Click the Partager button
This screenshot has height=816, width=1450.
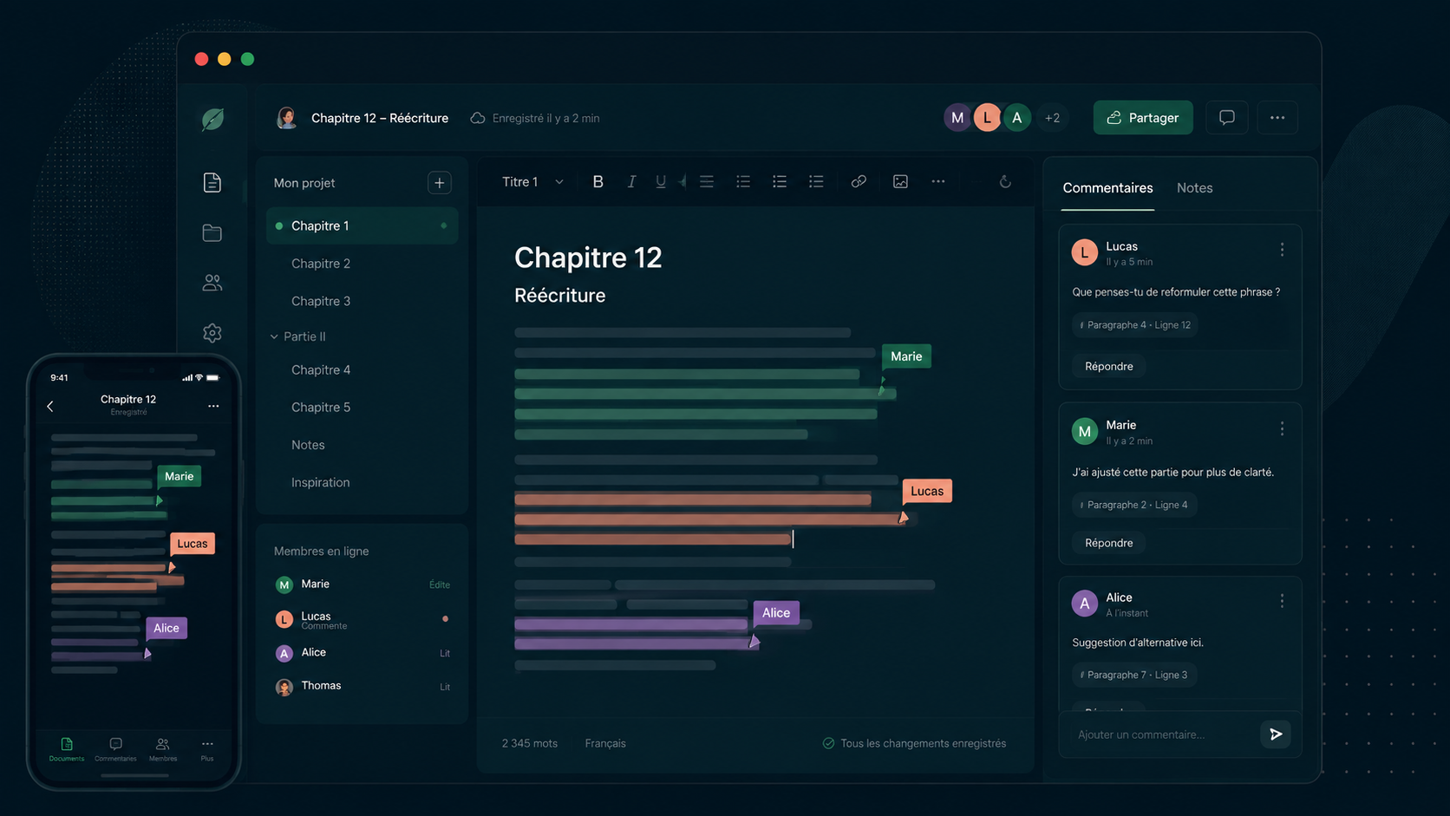click(1143, 118)
